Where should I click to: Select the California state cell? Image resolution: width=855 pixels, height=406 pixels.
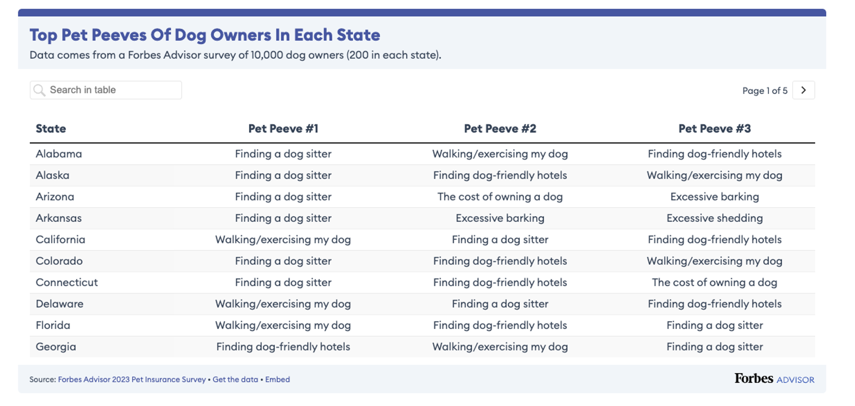click(60, 240)
